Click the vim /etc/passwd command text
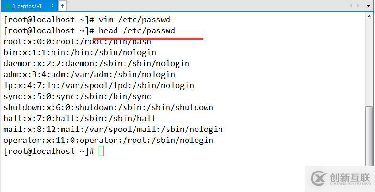 pyautogui.click(x=134, y=20)
